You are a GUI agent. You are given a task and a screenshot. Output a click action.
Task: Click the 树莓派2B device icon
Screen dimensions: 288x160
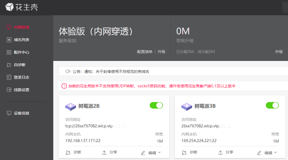(70, 107)
